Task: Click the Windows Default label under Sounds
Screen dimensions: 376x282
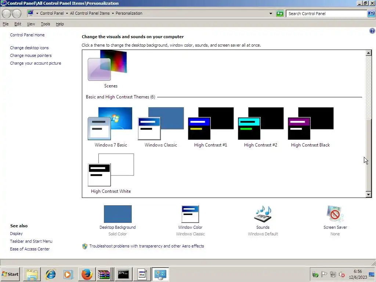Action: (x=263, y=234)
